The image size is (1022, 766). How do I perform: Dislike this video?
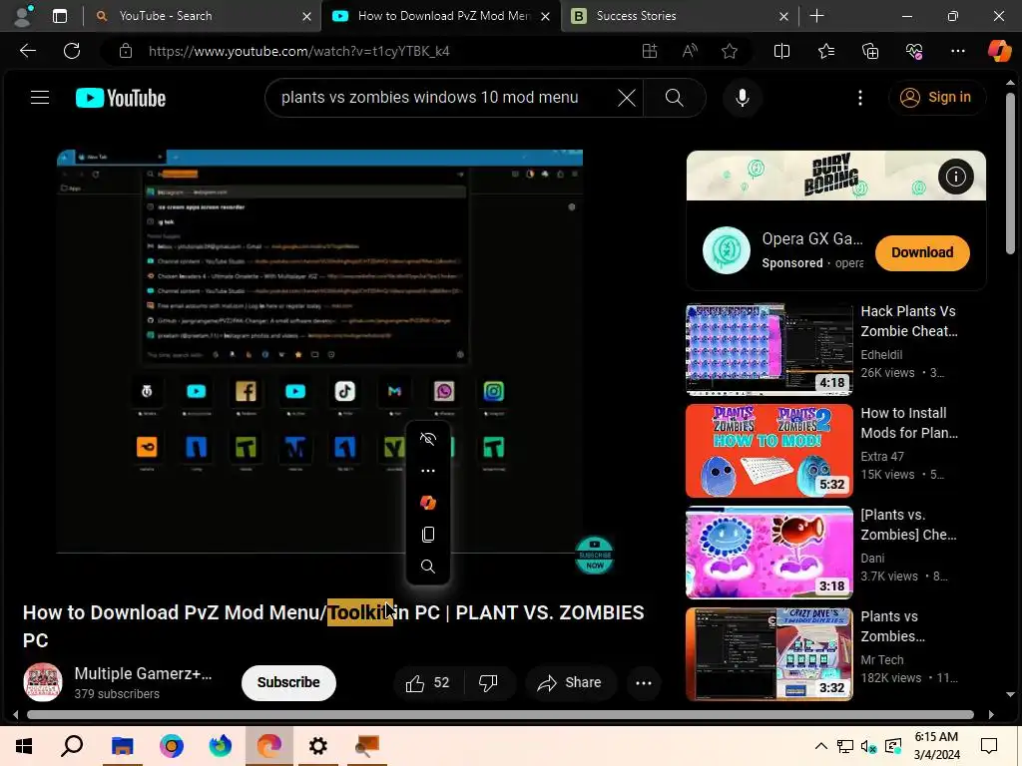[488, 682]
